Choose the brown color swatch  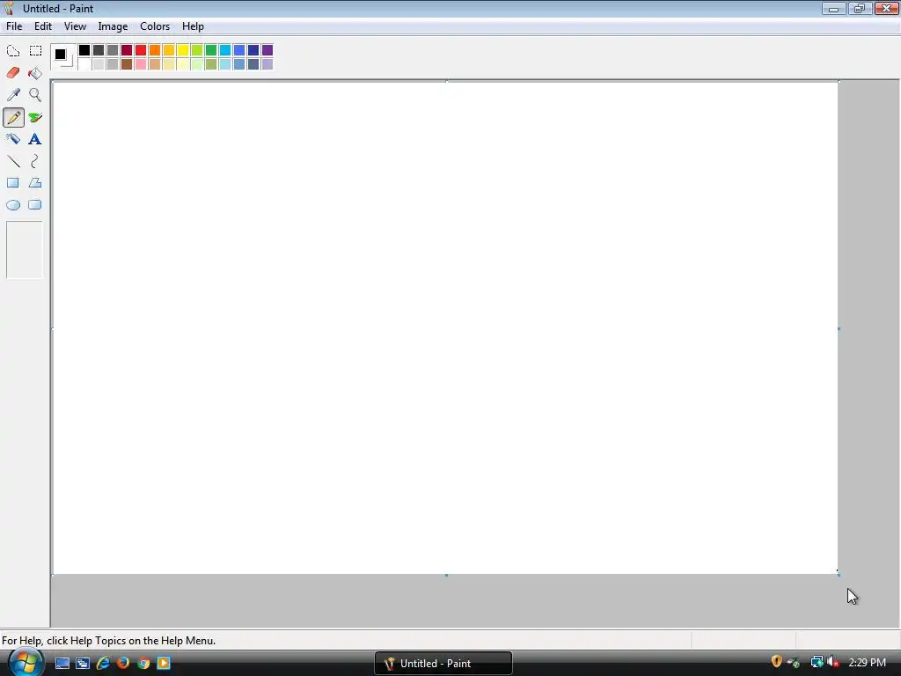[x=127, y=64]
